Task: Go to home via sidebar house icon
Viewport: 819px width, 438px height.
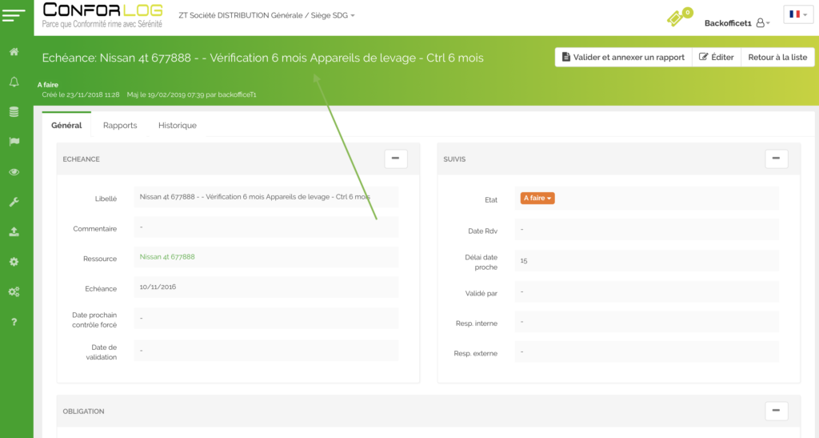Action: coord(14,52)
